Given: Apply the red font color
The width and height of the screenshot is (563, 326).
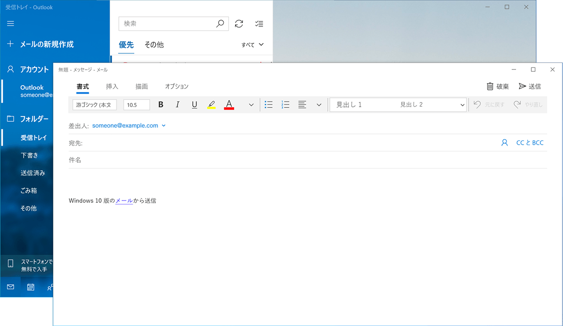Looking at the screenshot, I should coord(229,104).
